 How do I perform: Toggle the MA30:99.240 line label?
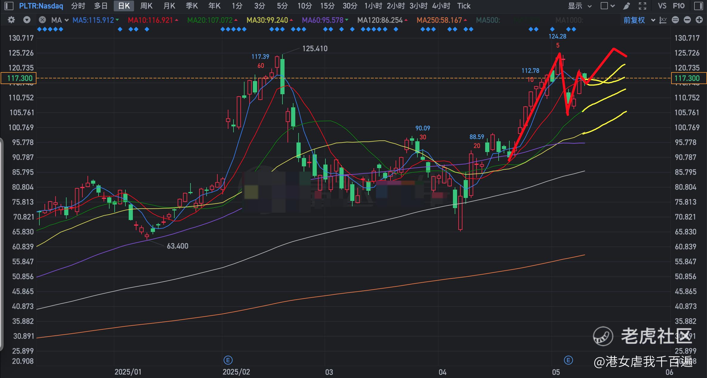(x=270, y=20)
